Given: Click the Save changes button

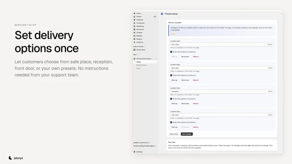Looking at the screenshot, I should click(187, 134).
